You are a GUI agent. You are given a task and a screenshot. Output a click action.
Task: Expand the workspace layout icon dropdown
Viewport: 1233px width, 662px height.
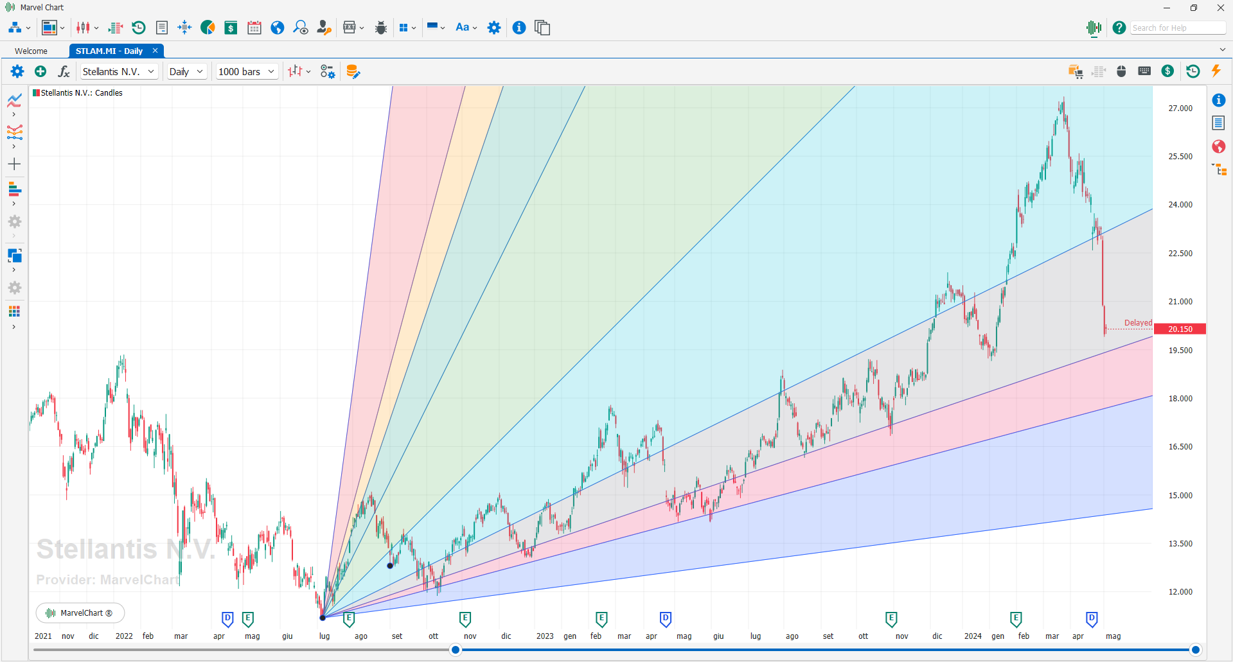(x=62, y=28)
